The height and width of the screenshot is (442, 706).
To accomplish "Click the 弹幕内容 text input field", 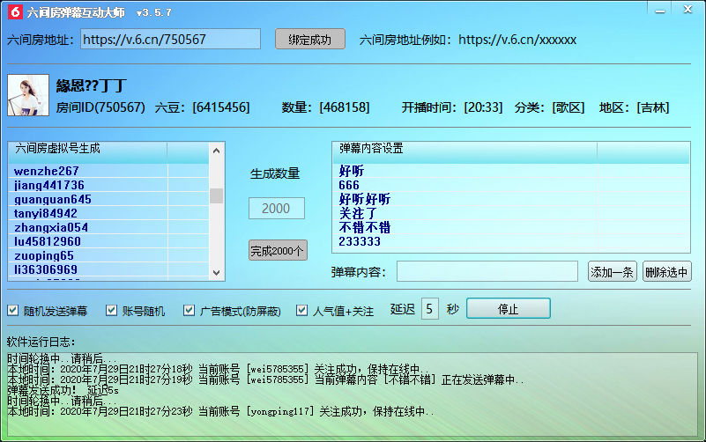I will (487, 271).
